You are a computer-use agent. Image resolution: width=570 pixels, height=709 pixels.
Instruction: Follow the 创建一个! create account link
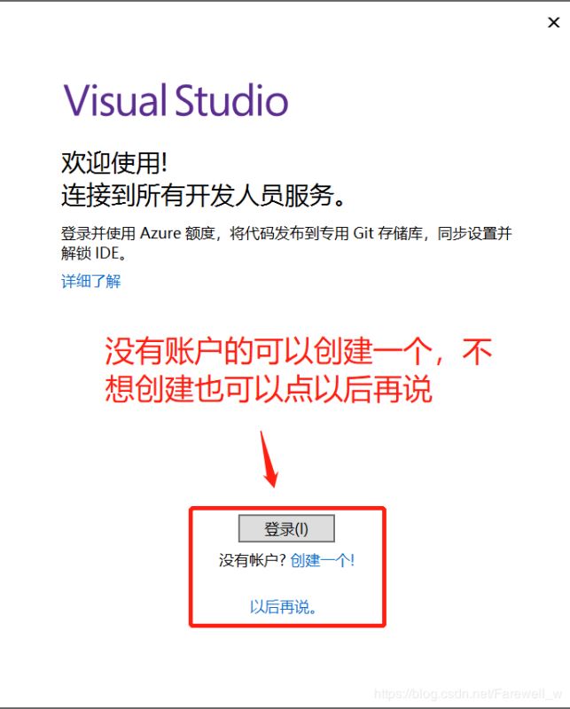322,560
